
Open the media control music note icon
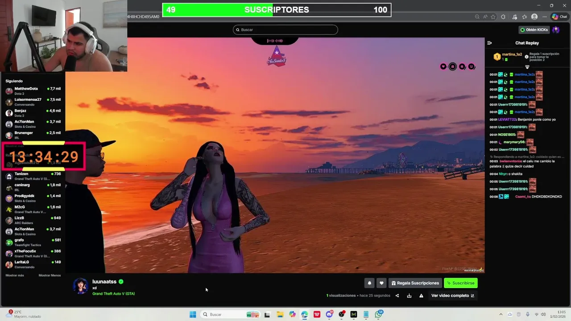[515, 17]
